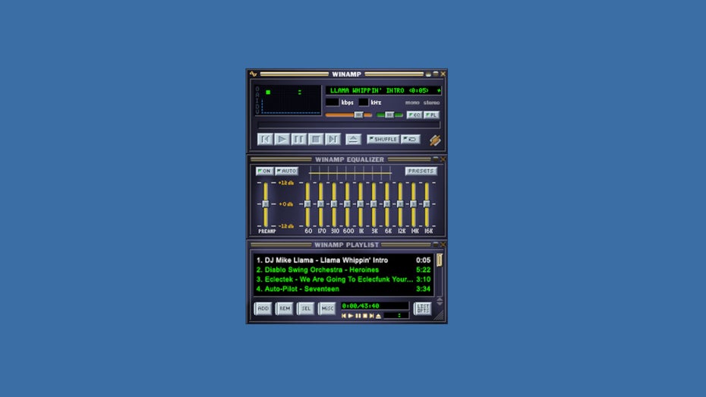The image size is (706, 397).
Task: Click the -12 db label
Action: 286,226
